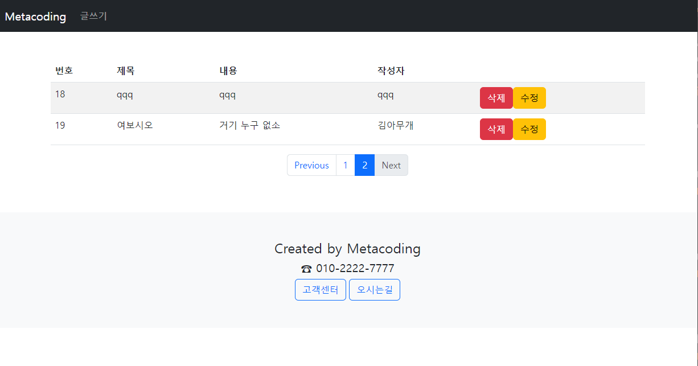Click the 작성자 column header

click(391, 71)
